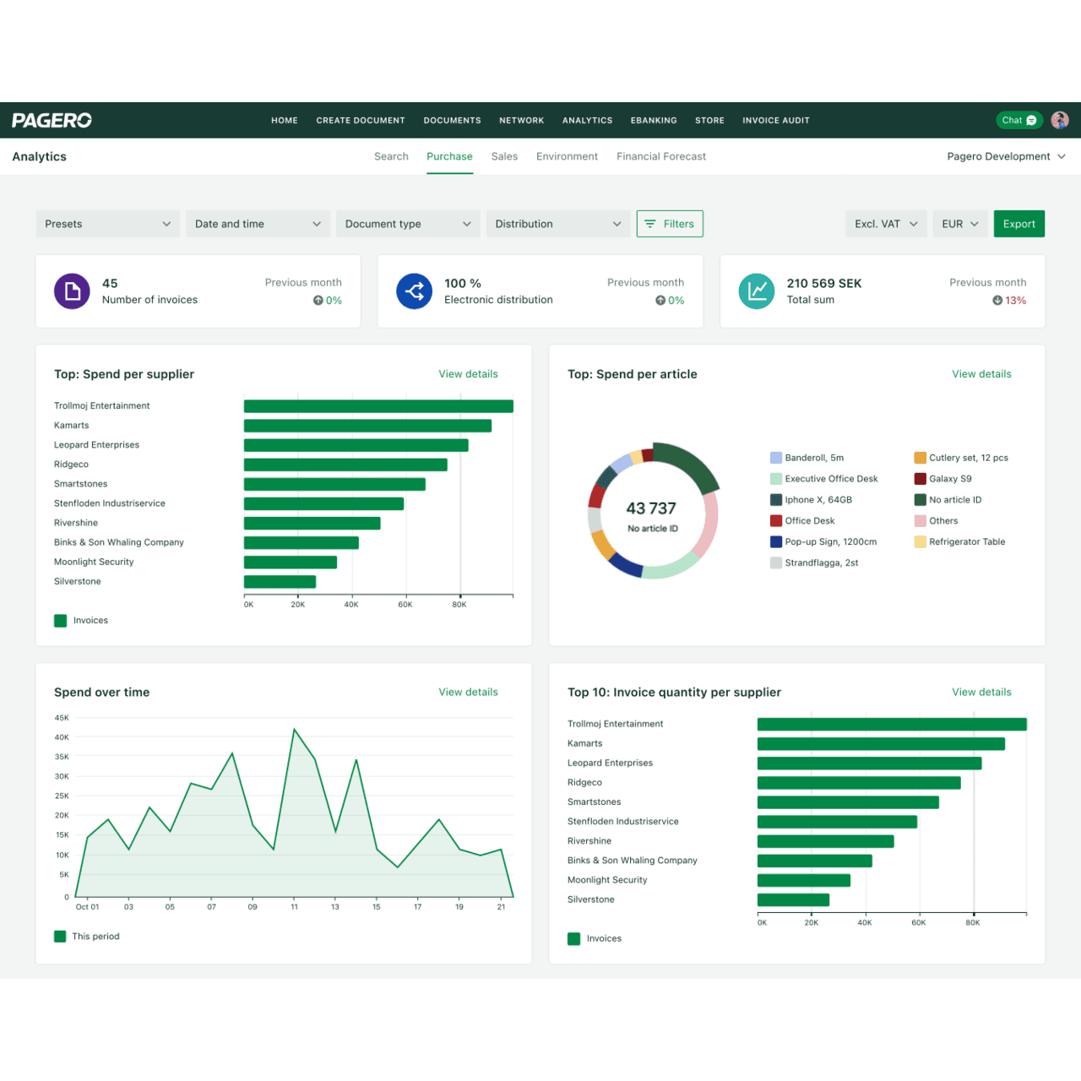
Task: Click the teal Total sum chart icon
Action: (756, 291)
